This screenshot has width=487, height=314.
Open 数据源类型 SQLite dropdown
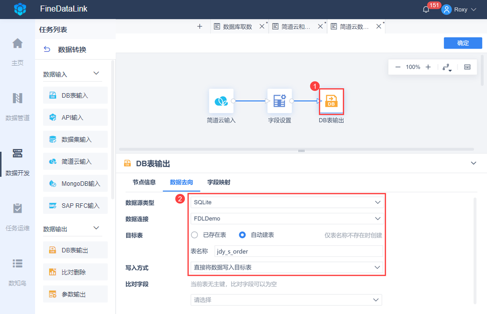click(287, 202)
